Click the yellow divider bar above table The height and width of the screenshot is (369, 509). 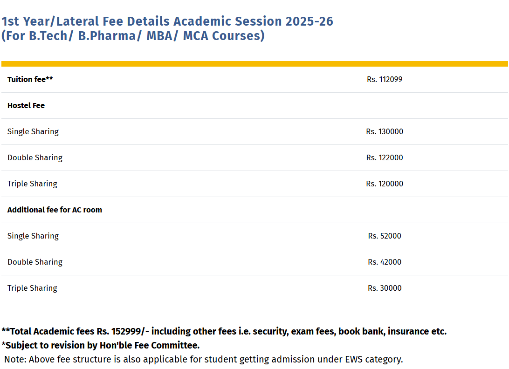254,64
